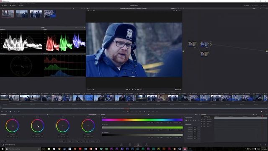The height and width of the screenshot is (151, 268).
Task: Open the DaVinci Resolve menu
Action: click(x=4, y=3)
